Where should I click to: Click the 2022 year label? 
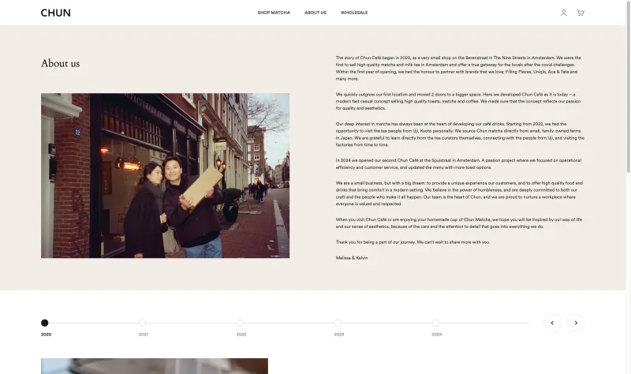pos(241,335)
